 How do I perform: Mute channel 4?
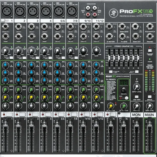48,114
